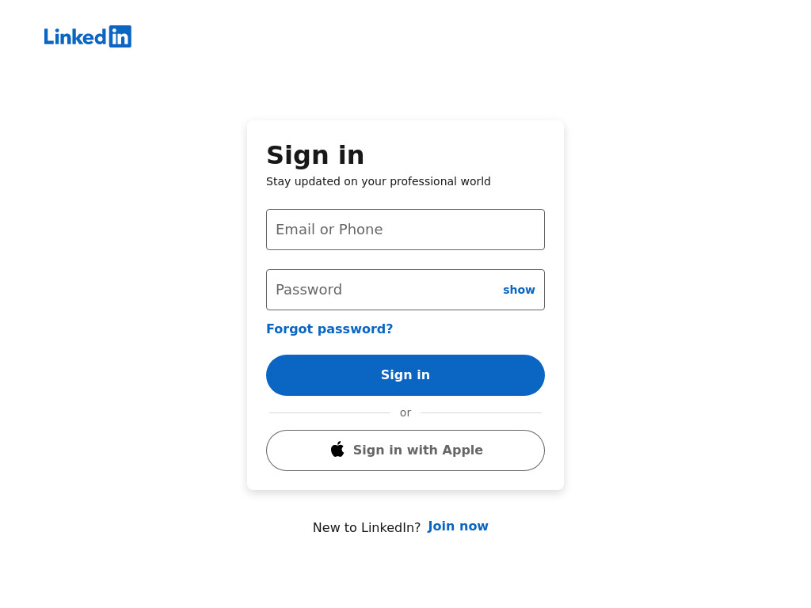Click the "Password" placeholder text
Viewport: 811px width, 608px height.
point(309,290)
